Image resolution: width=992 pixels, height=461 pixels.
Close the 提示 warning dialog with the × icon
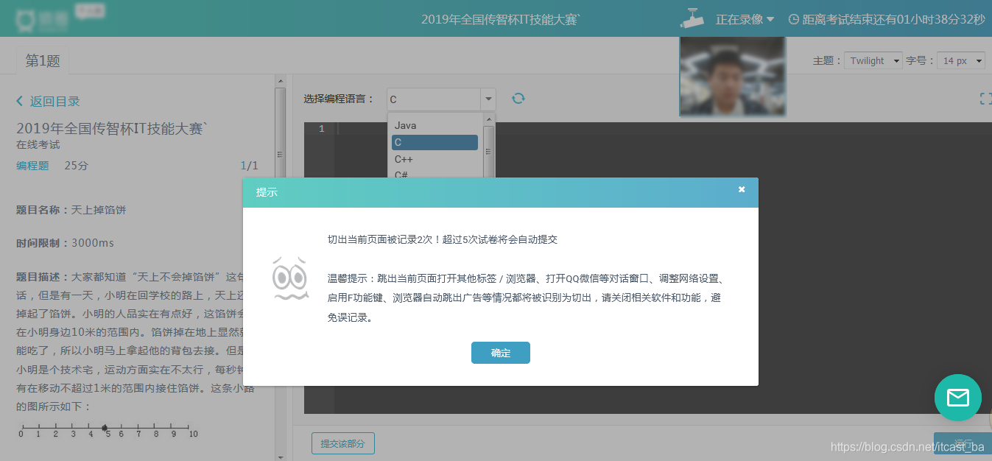click(741, 189)
